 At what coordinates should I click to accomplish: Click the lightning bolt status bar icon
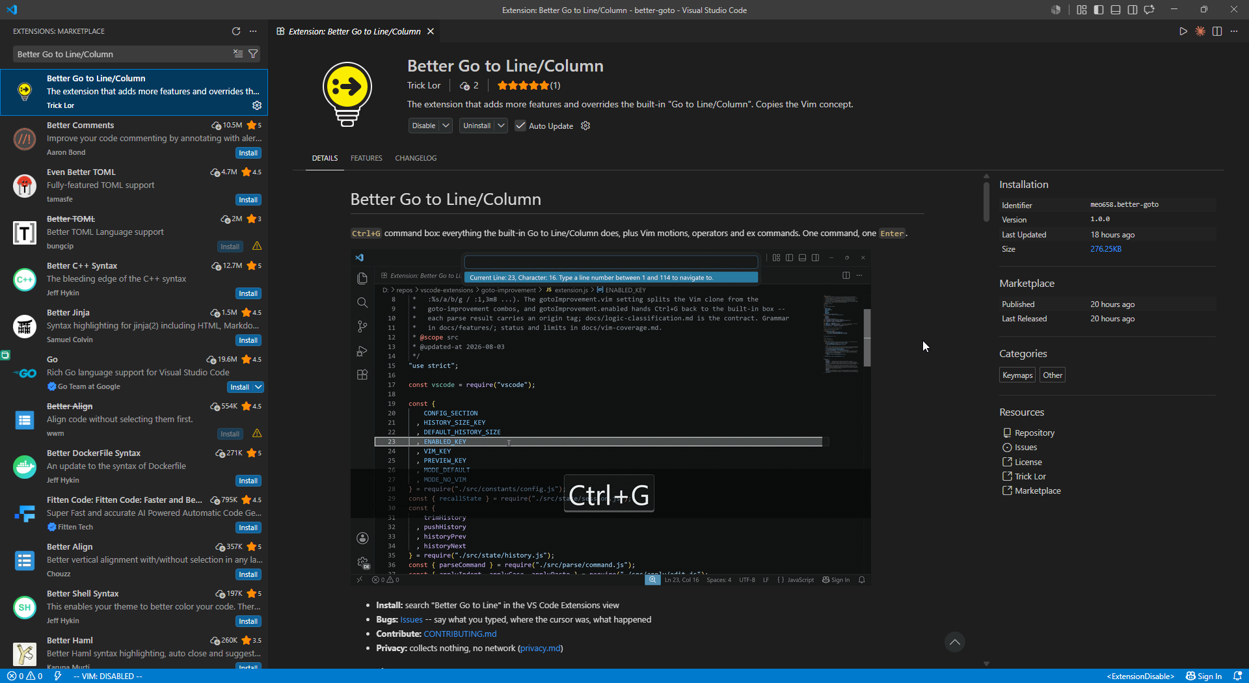click(x=58, y=676)
